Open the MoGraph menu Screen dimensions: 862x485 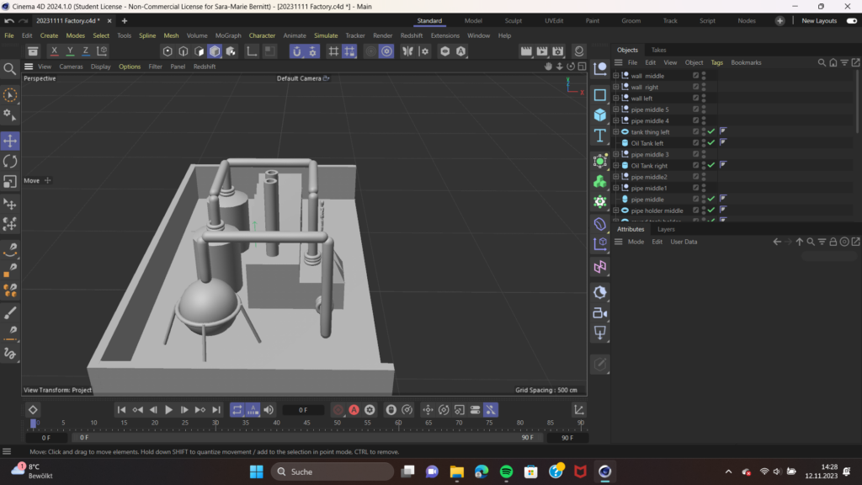(227, 35)
